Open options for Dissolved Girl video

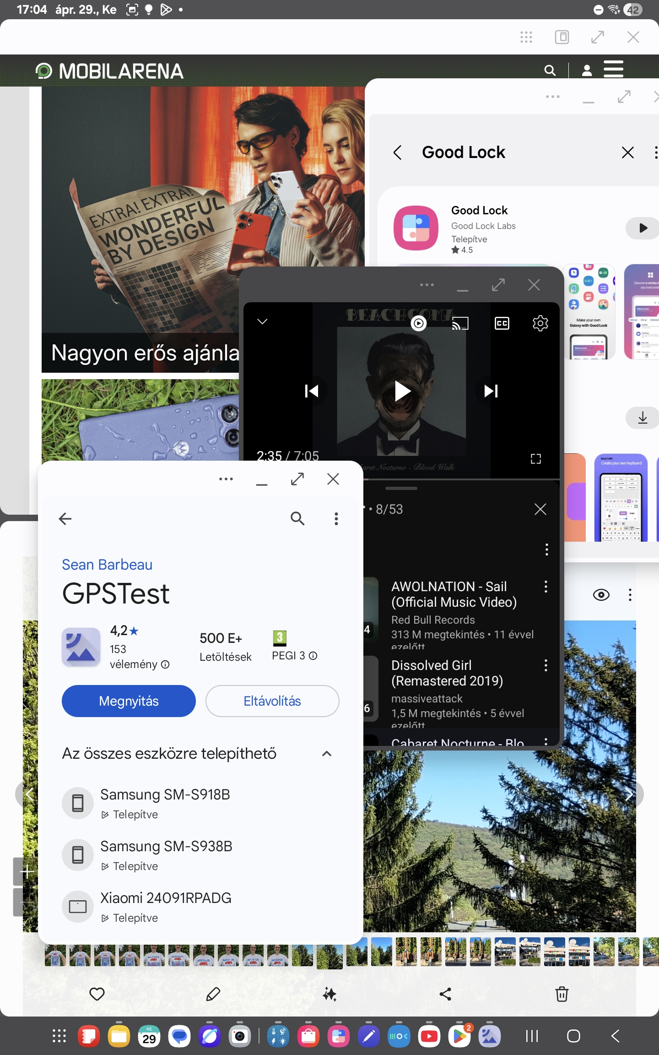coord(546,665)
